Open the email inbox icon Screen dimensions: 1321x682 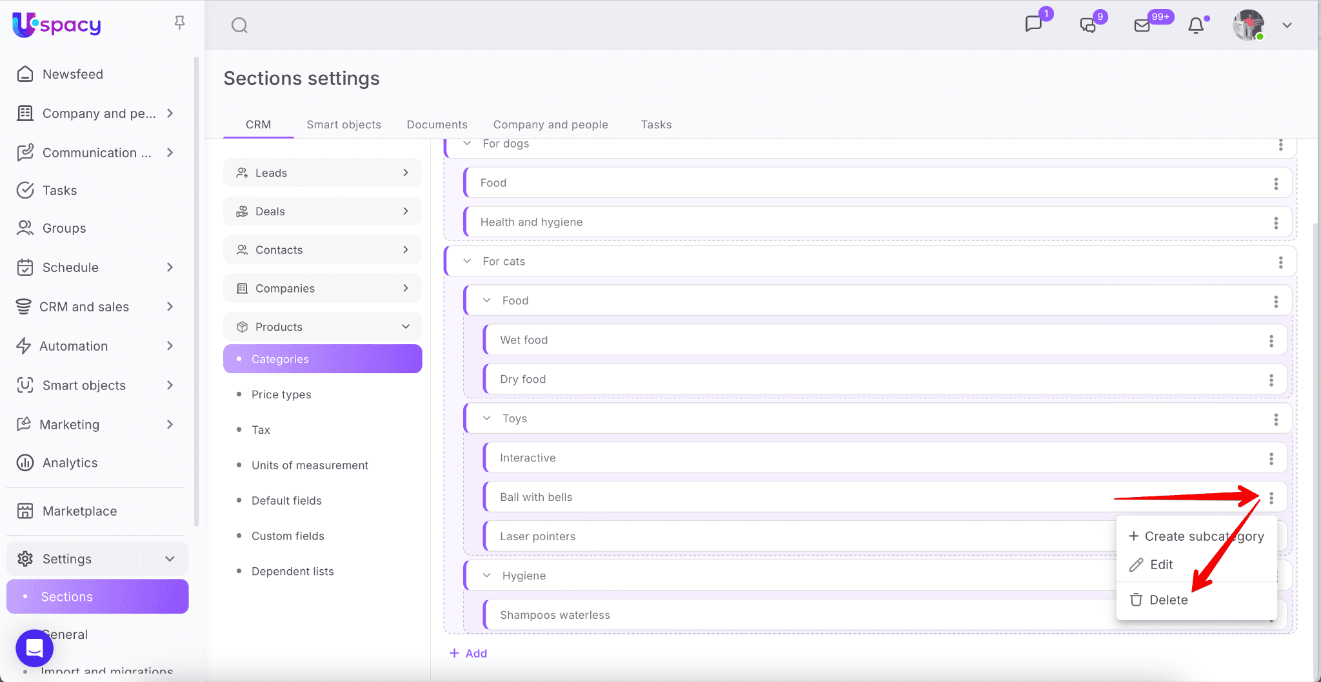(x=1142, y=25)
